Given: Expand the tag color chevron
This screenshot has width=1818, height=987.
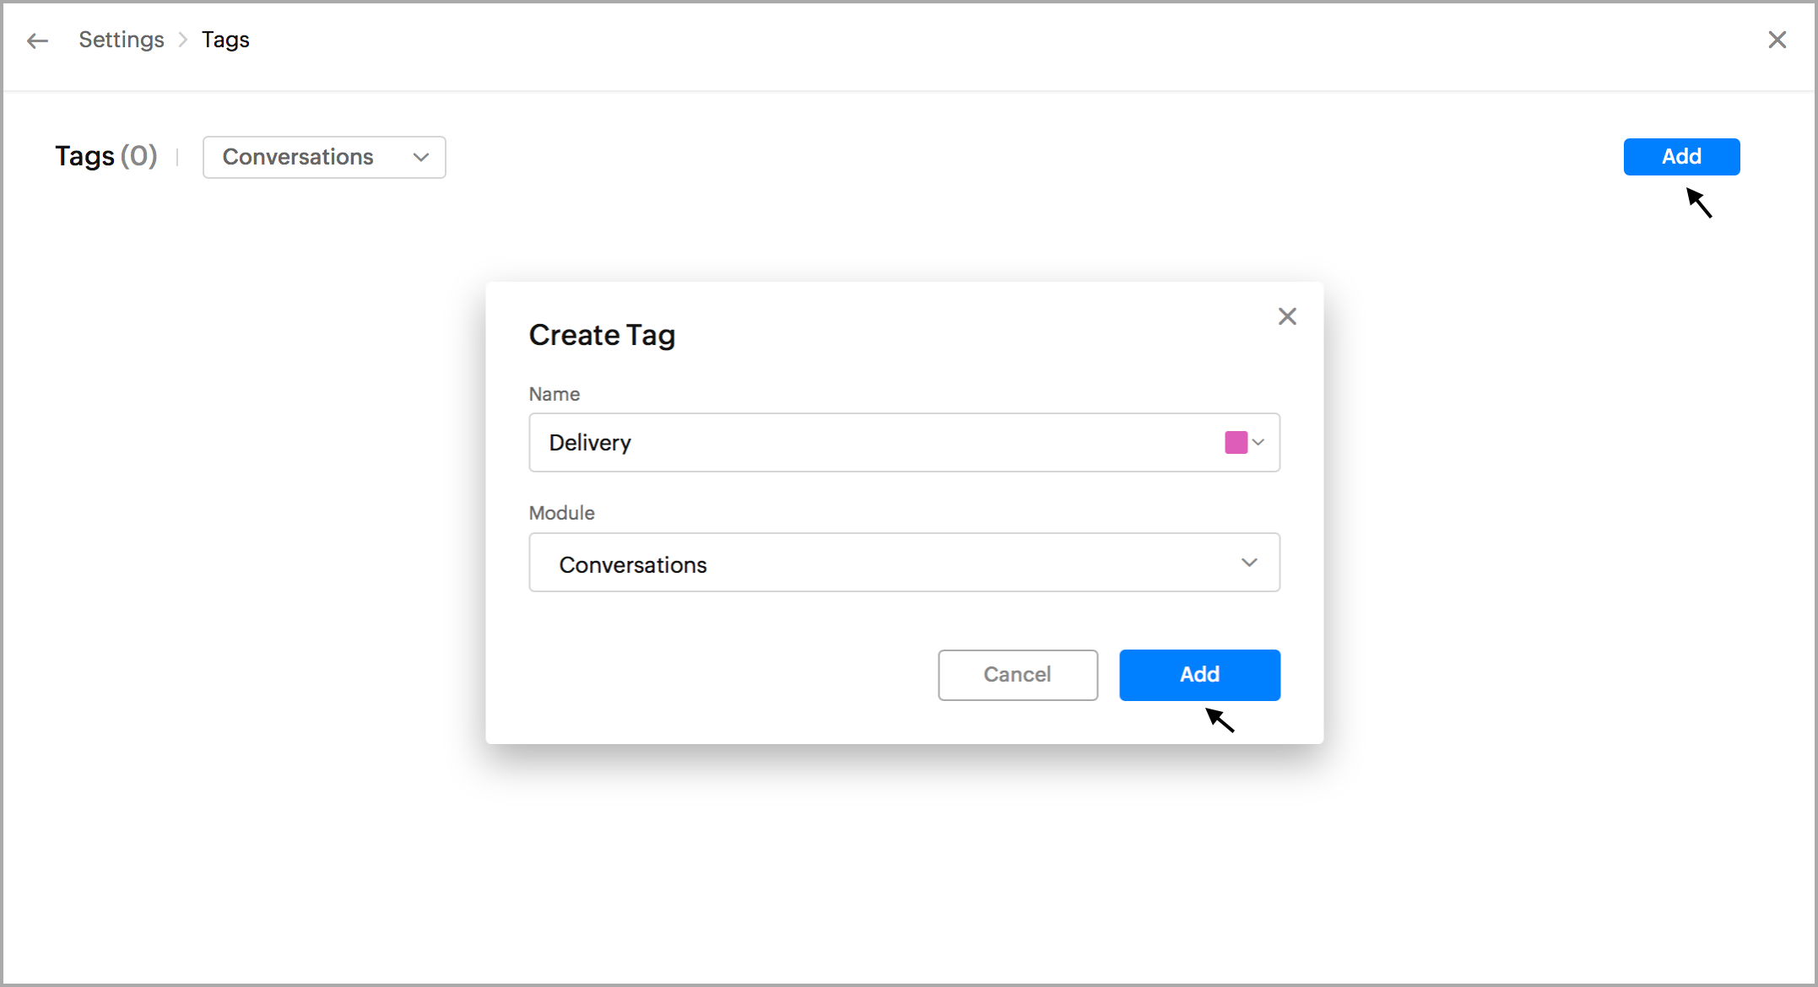Looking at the screenshot, I should pos(1258,442).
